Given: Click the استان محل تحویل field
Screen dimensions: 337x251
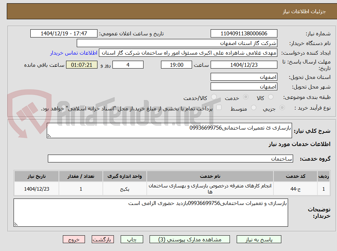Looking at the screenshot, I should coord(244,77).
